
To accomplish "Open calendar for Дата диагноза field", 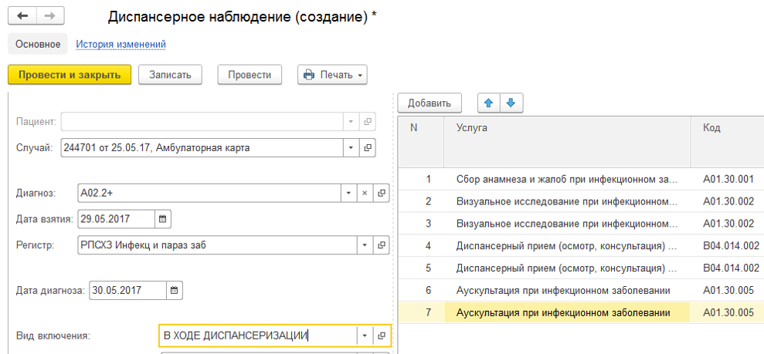I will pos(175,291).
